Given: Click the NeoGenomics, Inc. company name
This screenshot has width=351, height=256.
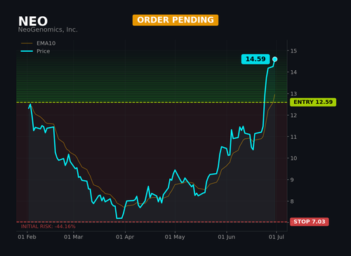Looking at the screenshot, I should [x=48, y=29].
